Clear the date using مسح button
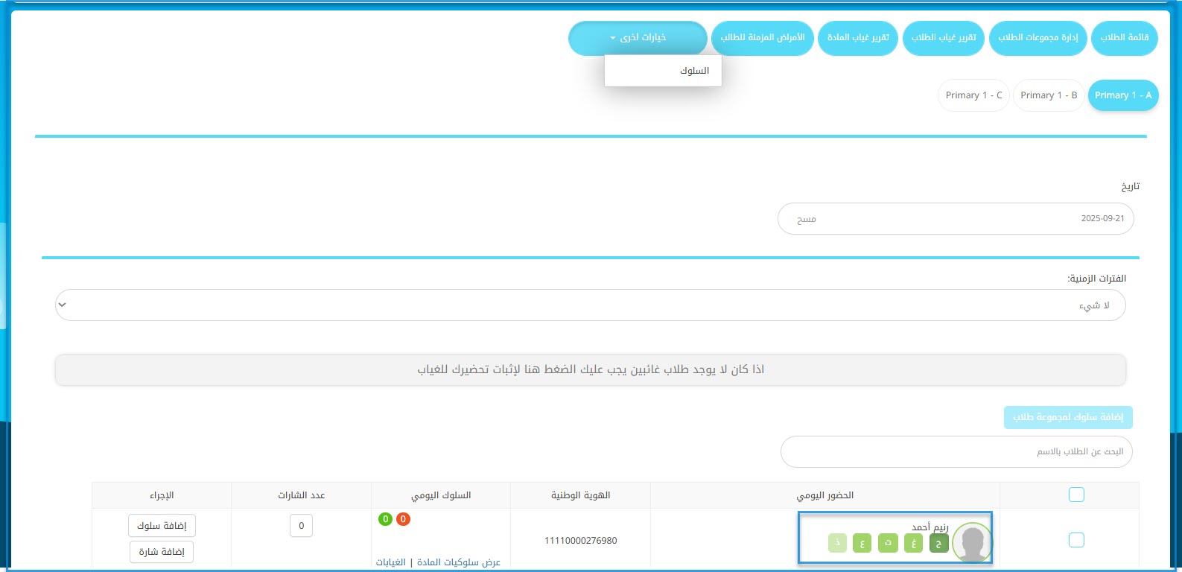Viewport: 1182px width, 572px height. 806,219
